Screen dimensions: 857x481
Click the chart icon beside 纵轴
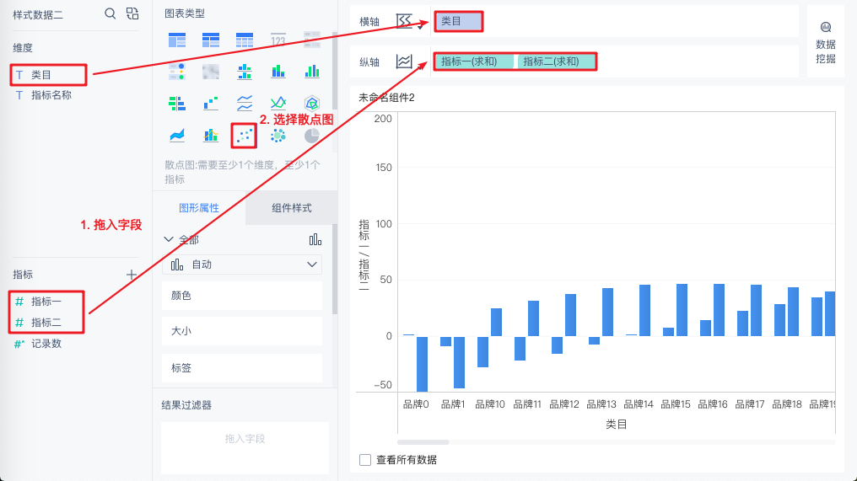click(404, 61)
